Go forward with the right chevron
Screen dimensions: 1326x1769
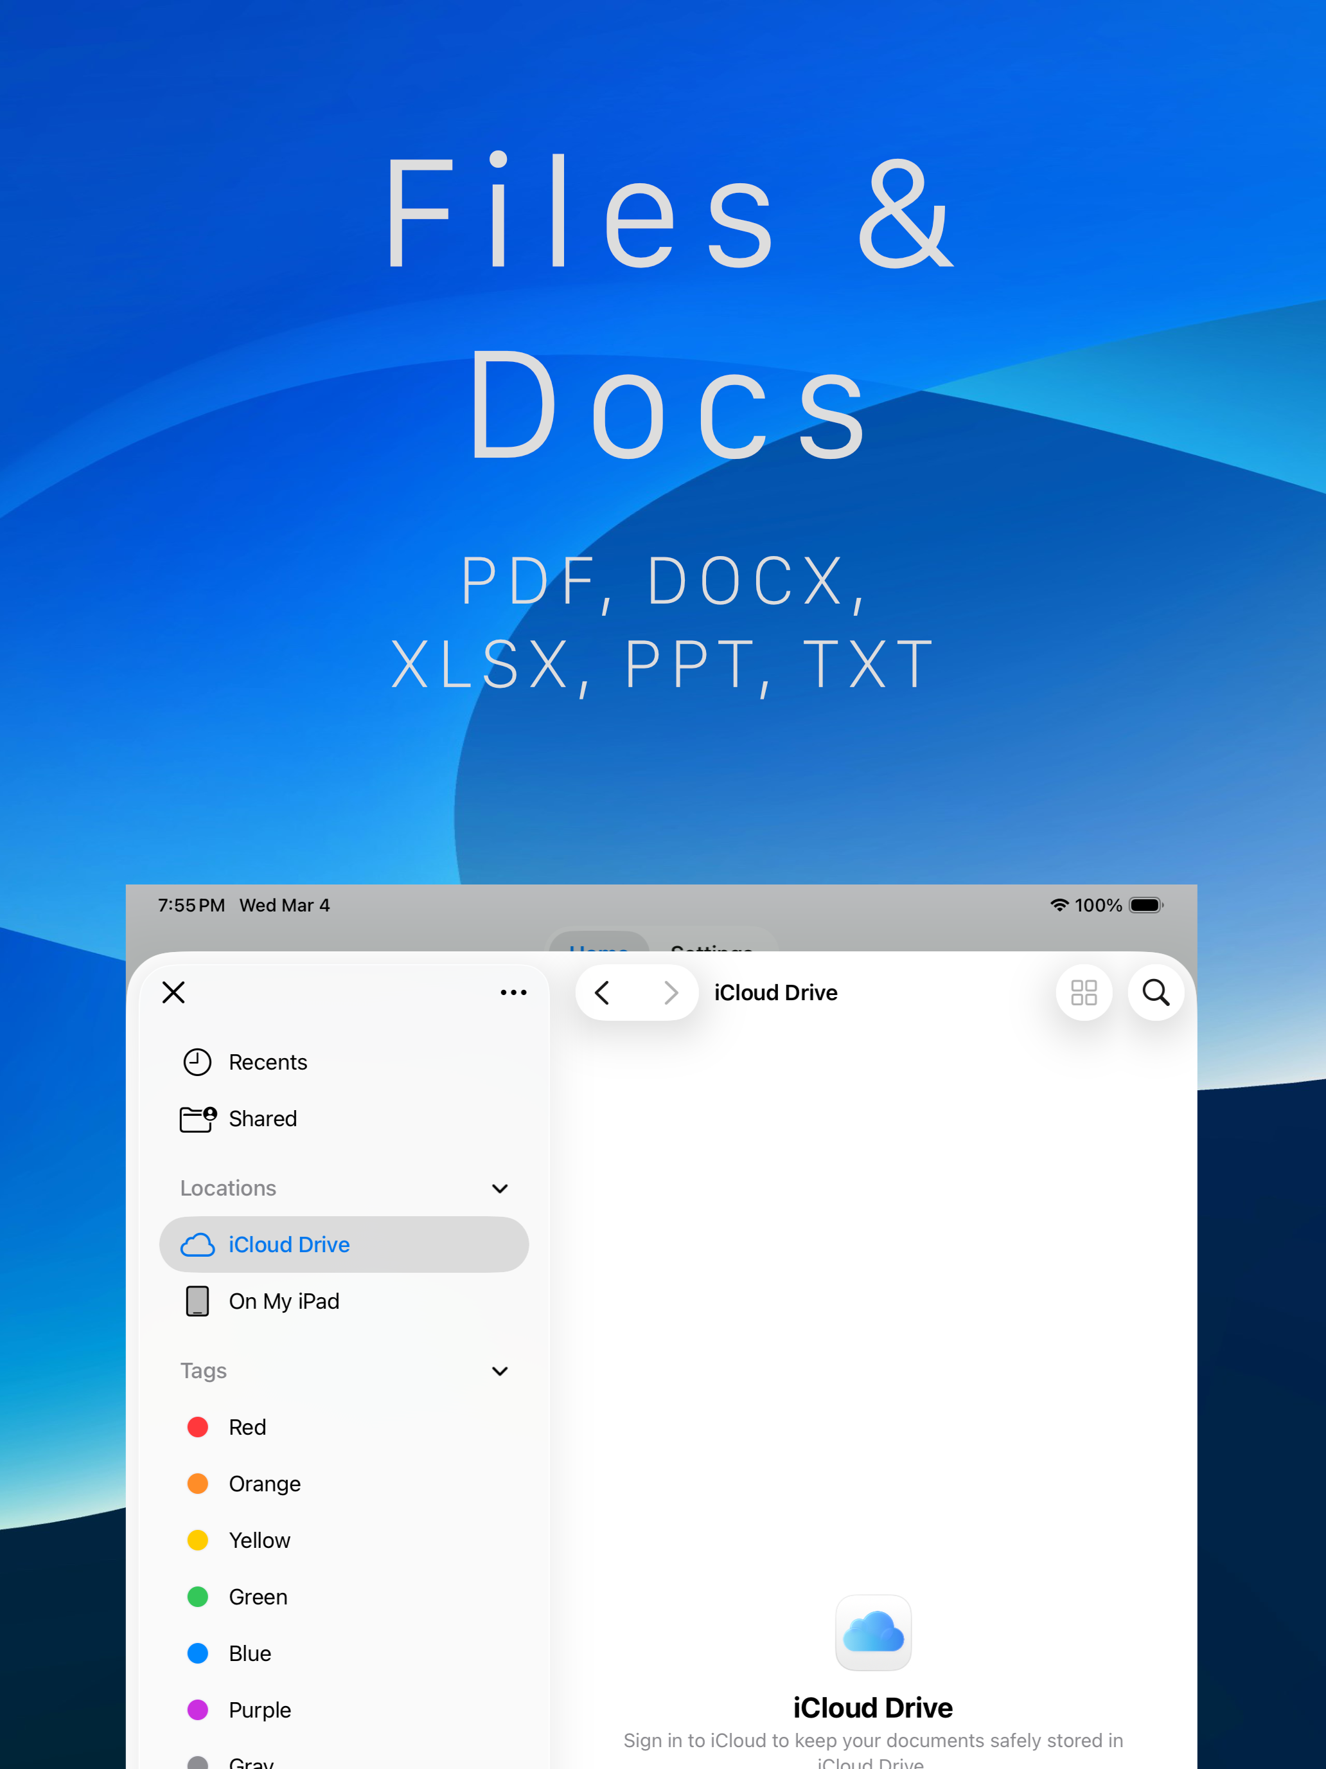coord(671,992)
